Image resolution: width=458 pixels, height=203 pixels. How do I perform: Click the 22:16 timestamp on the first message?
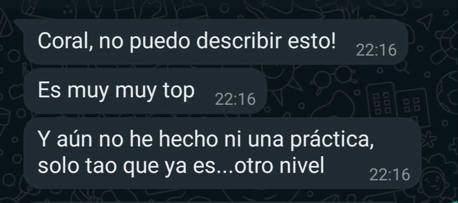[376, 50]
